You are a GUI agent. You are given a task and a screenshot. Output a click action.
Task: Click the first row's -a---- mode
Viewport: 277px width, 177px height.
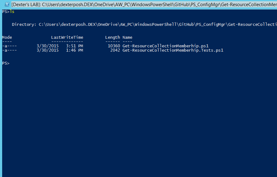click(10, 46)
